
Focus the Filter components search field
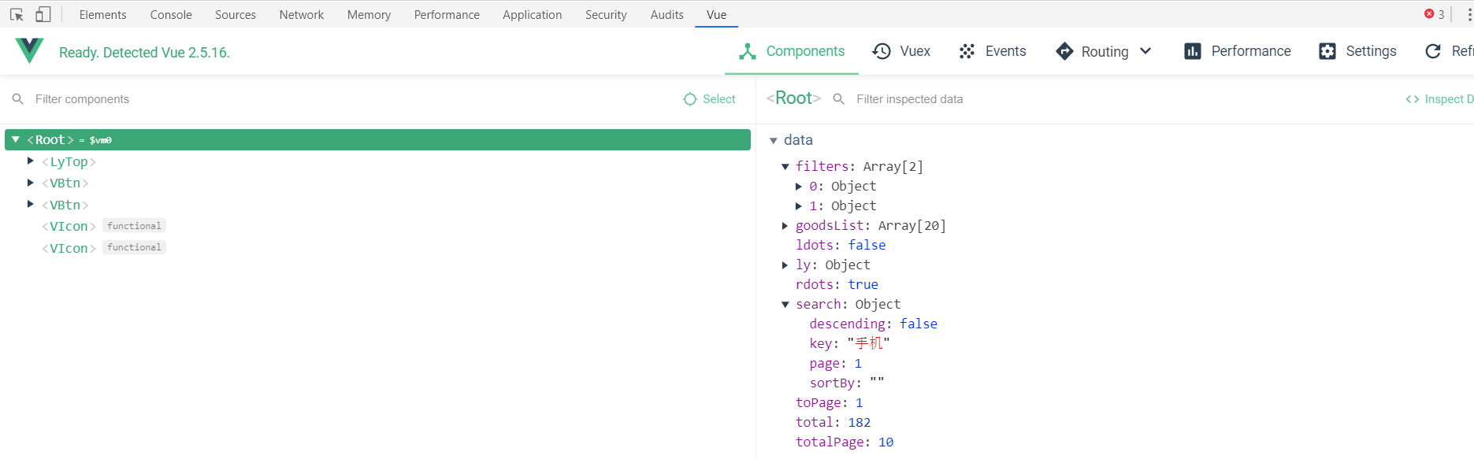347,99
